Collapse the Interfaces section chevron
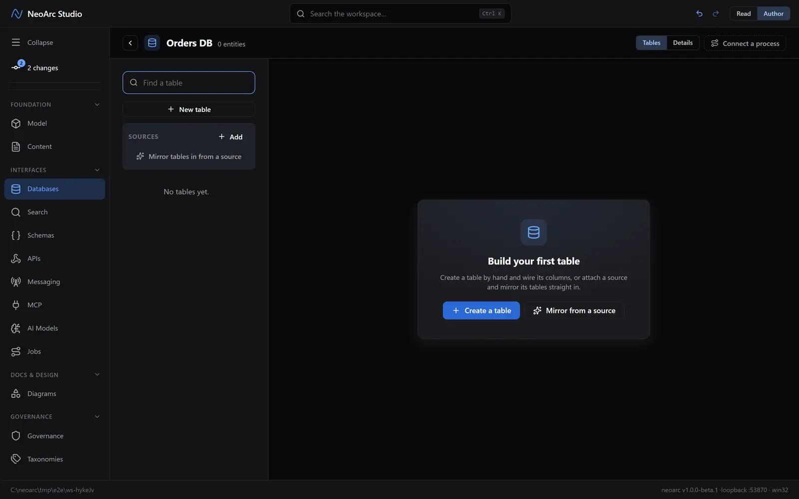 (97, 170)
